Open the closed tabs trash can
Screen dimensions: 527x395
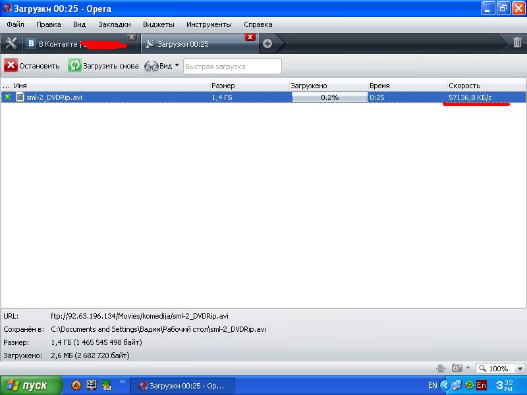pos(517,42)
